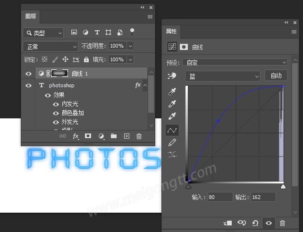Pick the black point eyedropper
The height and width of the screenshot is (232, 303).
(172, 91)
